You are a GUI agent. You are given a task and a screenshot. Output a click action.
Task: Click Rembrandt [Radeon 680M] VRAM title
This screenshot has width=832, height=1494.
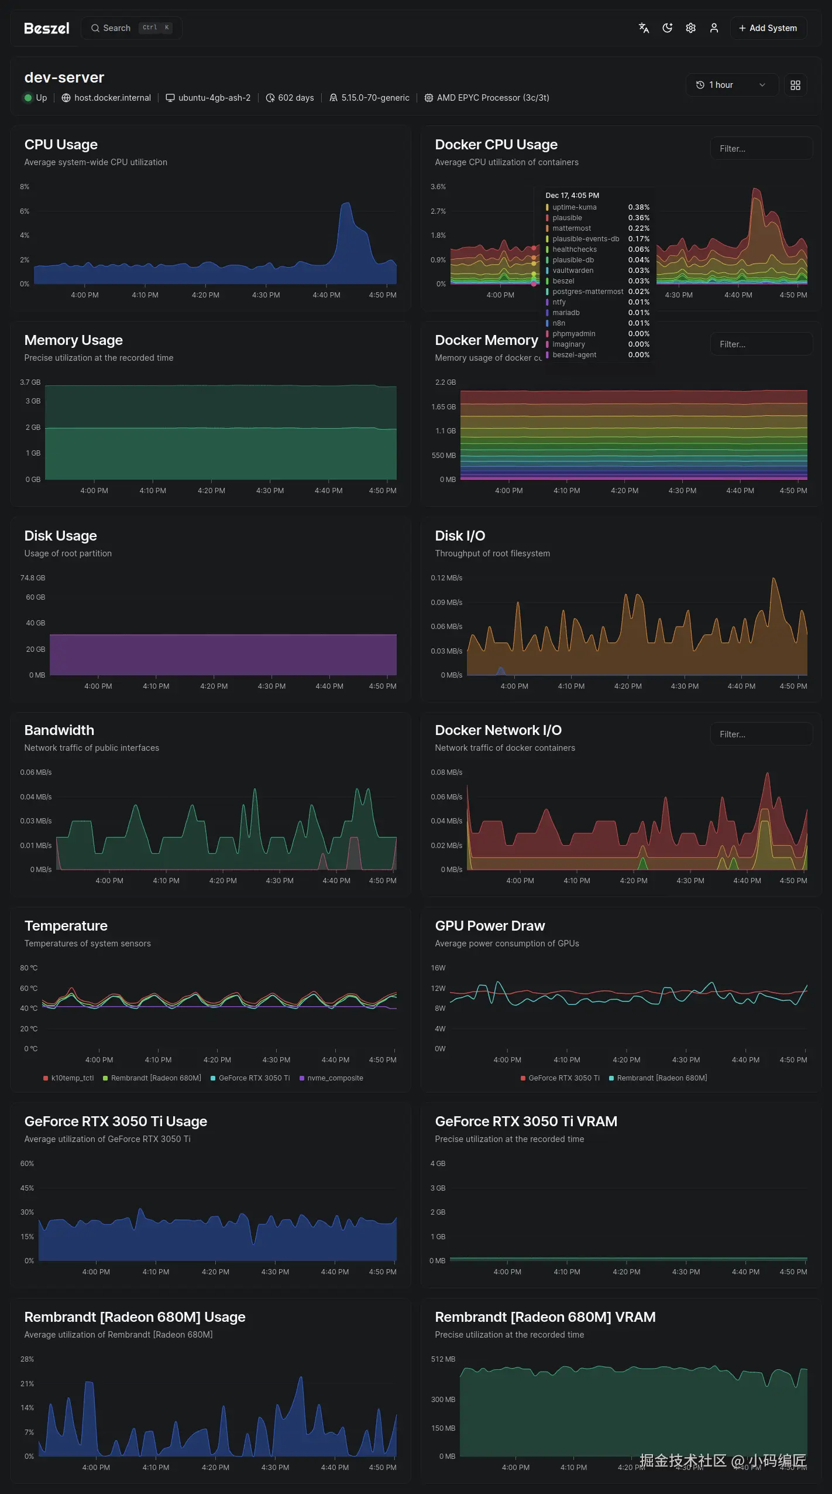coord(545,1317)
